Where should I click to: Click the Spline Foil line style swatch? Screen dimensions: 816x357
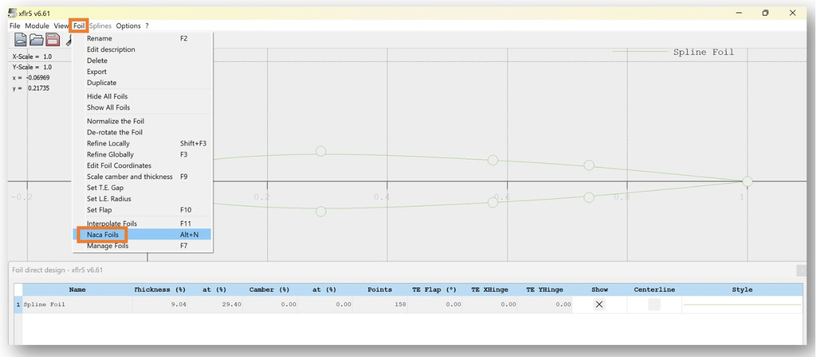click(x=741, y=305)
